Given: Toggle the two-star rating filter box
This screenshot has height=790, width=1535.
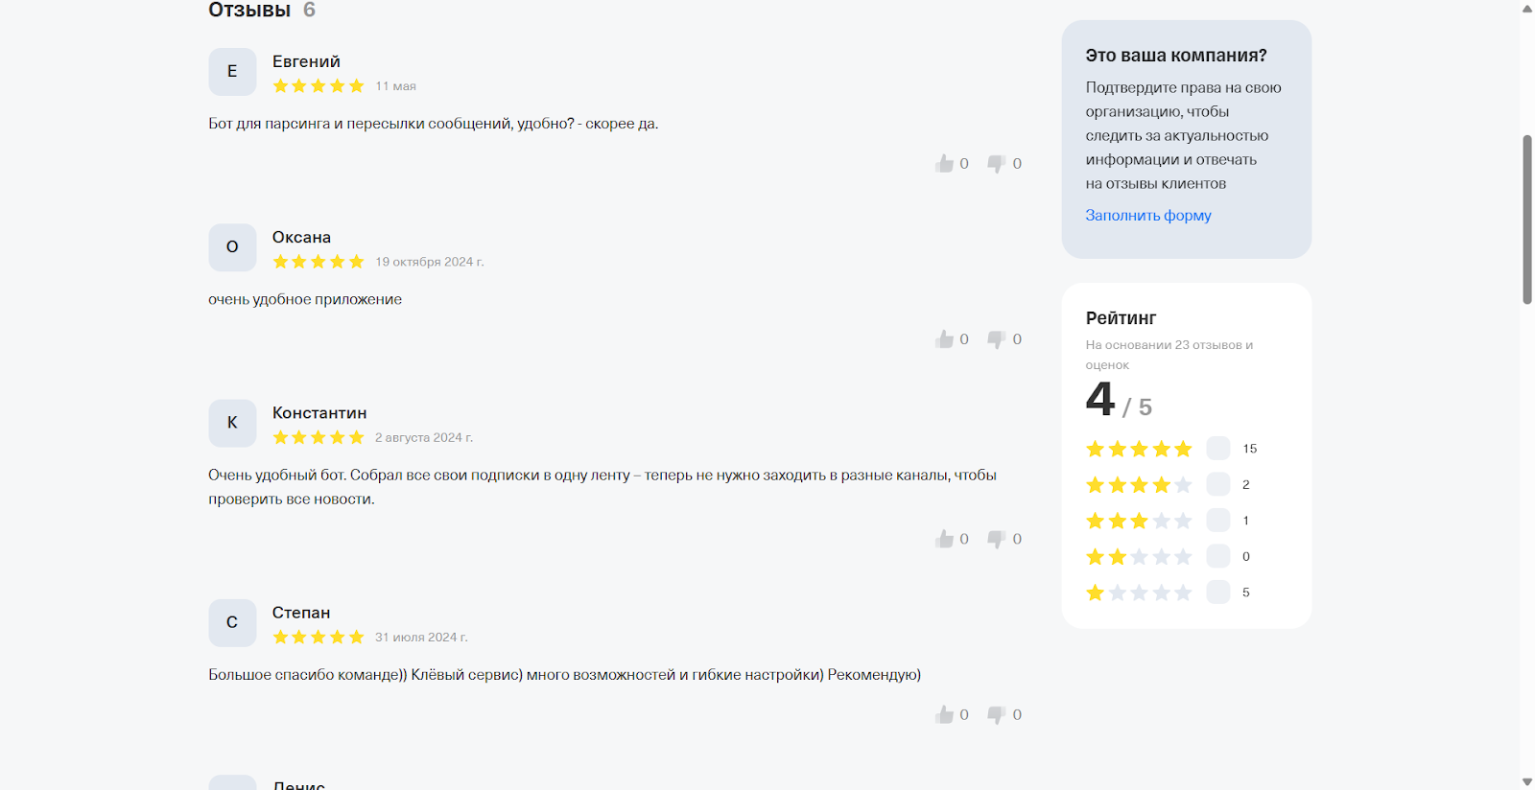Looking at the screenshot, I should (1217, 556).
